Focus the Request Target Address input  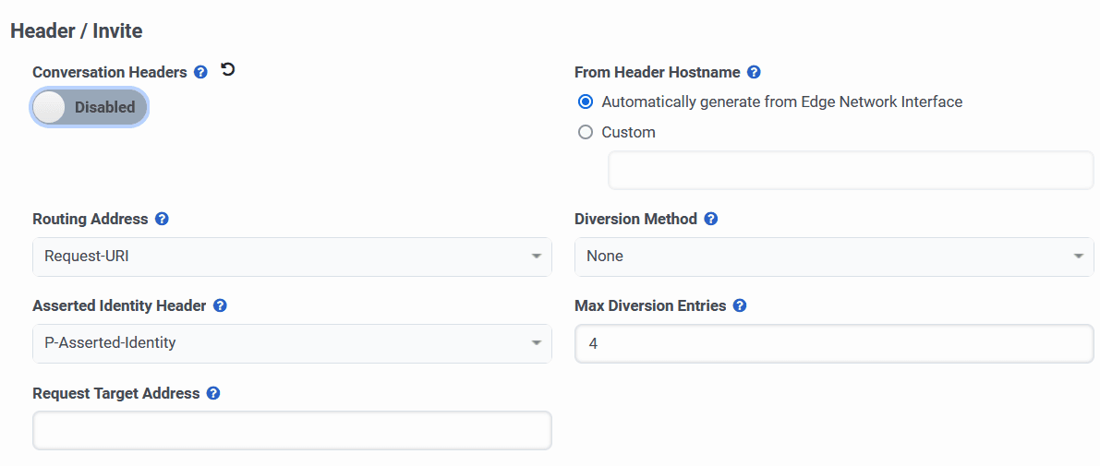[x=292, y=430]
